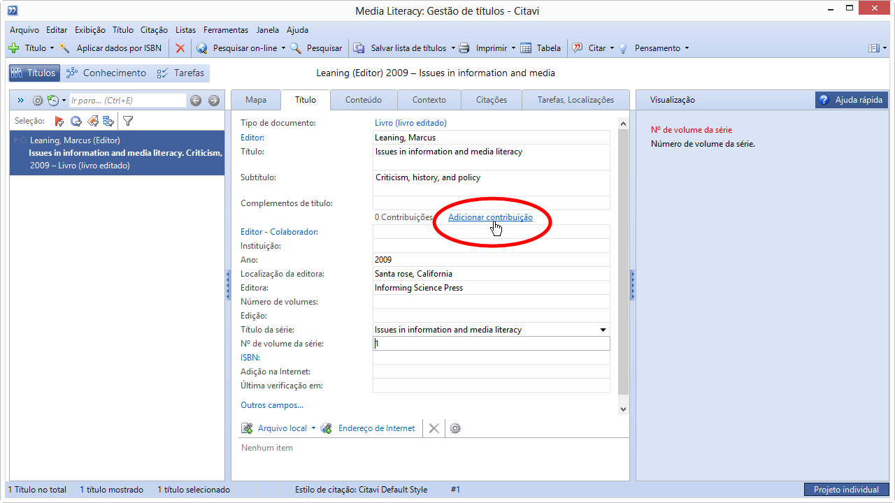Open the Ferramentas menu
The width and height of the screenshot is (895, 503).
(226, 30)
